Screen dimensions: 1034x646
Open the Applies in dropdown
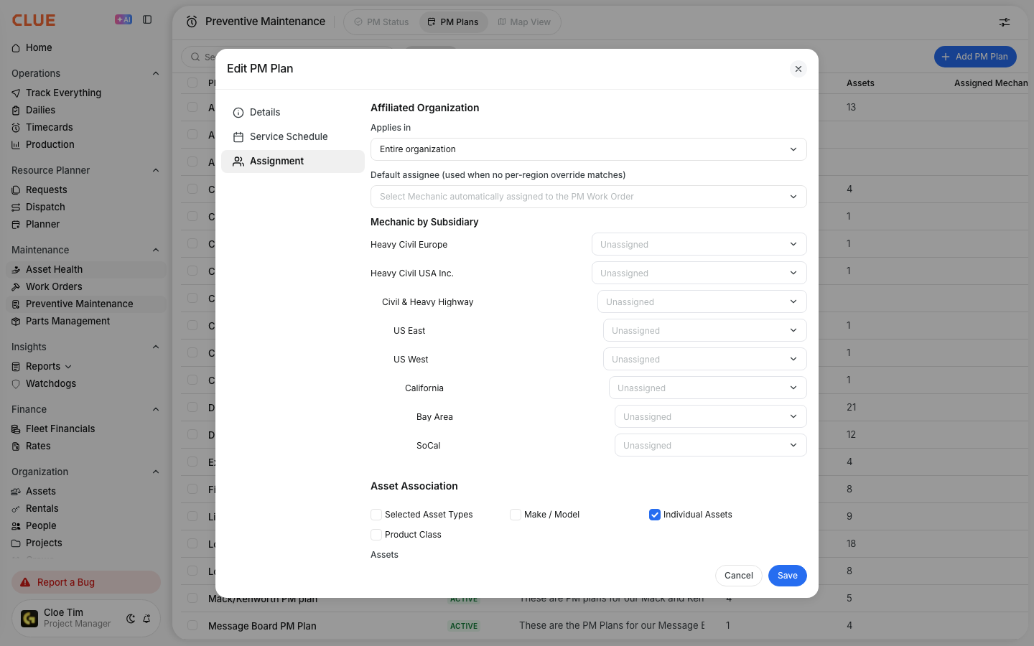tap(589, 149)
